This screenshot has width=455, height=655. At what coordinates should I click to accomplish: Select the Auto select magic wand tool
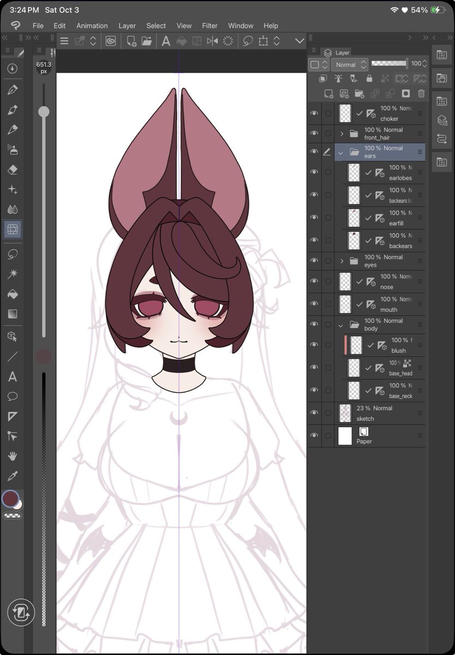[13, 274]
